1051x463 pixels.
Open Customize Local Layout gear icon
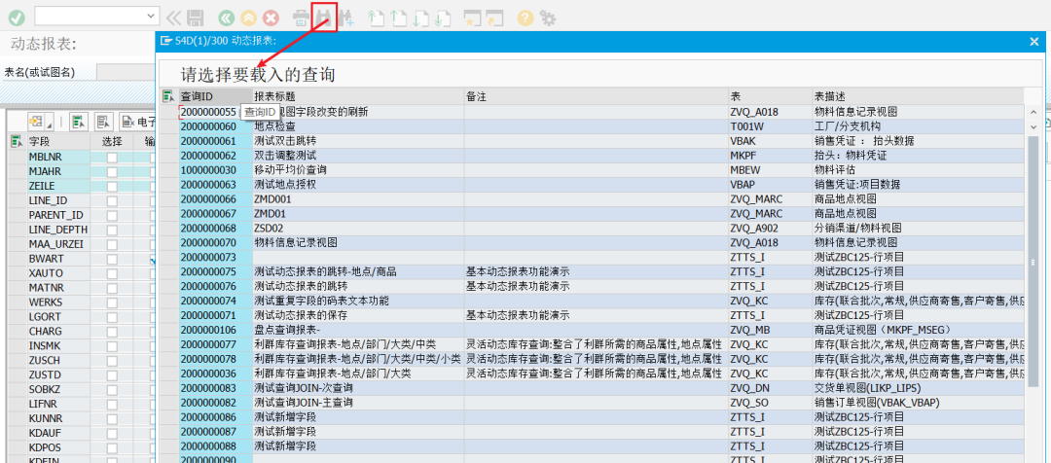[x=548, y=18]
